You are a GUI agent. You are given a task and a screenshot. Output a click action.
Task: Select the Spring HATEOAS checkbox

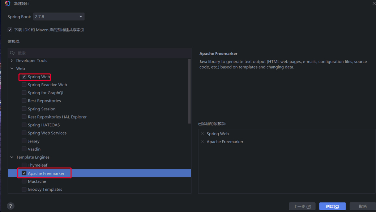click(x=24, y=125)
